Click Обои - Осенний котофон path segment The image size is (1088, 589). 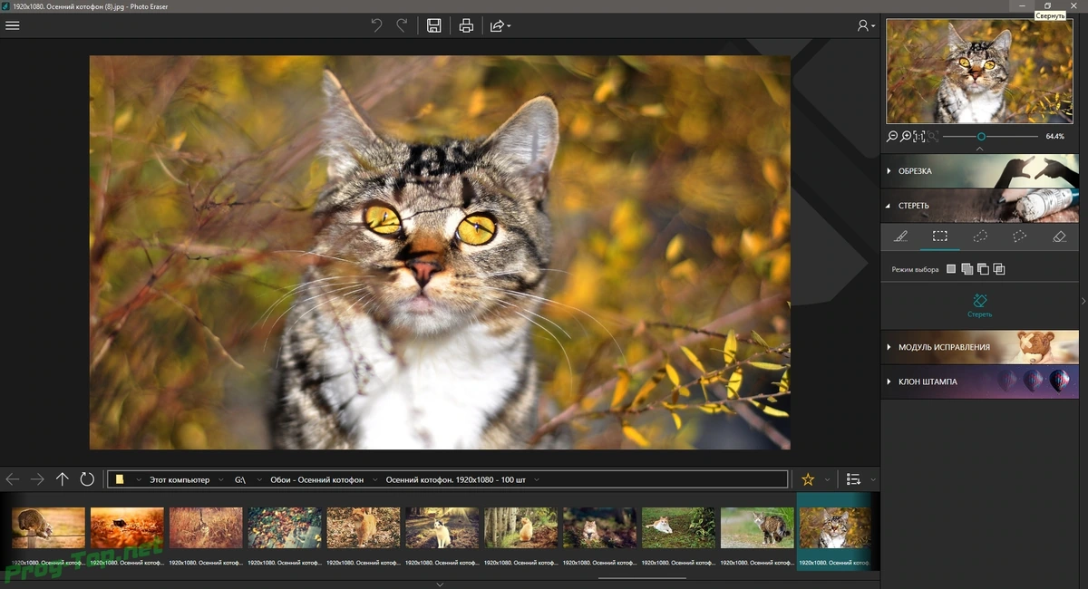click(x=316, y=479)
